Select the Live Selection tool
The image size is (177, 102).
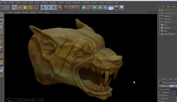pyautogui.click(x=14, y=7)
